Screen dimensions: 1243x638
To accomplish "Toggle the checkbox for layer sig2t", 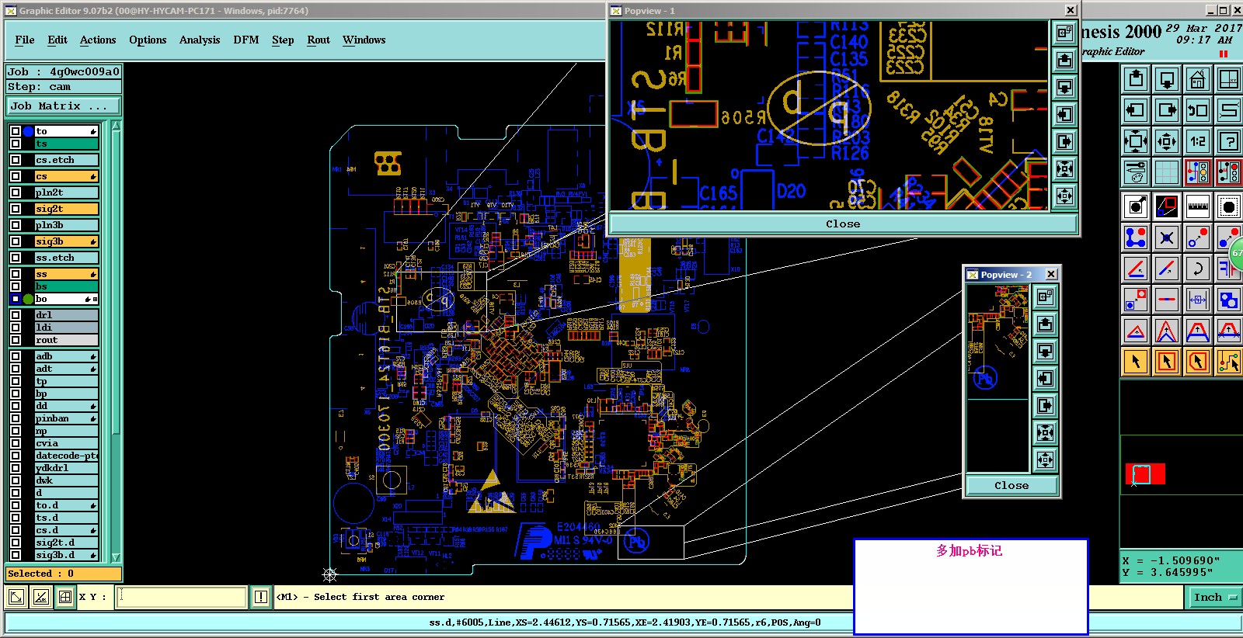I will click(x=16, y=209).
